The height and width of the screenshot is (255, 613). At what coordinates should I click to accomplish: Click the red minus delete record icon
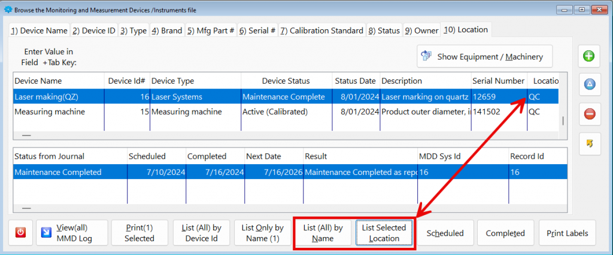(589, 114)
